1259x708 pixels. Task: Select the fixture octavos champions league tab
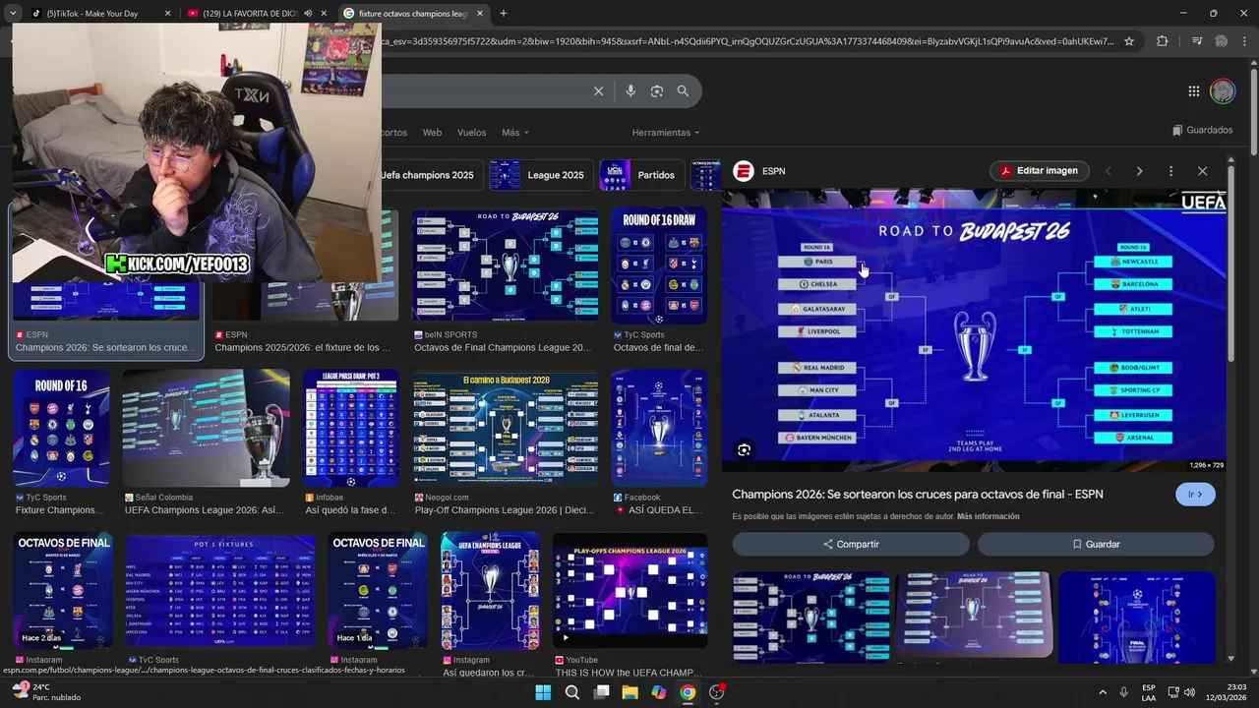[x=413, y=14]
